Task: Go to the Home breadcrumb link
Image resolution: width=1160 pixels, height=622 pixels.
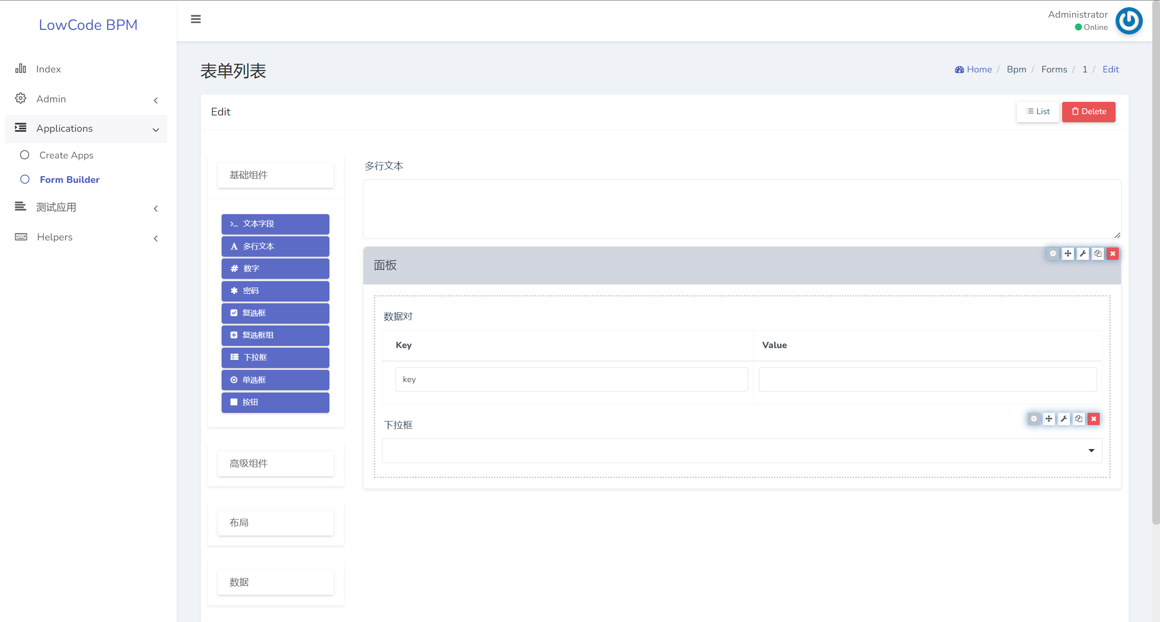Action: point(979,69)
